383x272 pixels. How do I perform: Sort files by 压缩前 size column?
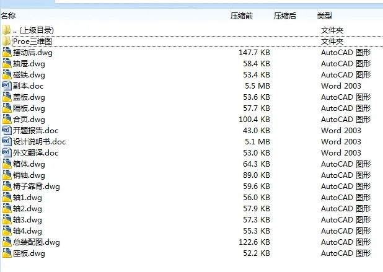point(242,15)
